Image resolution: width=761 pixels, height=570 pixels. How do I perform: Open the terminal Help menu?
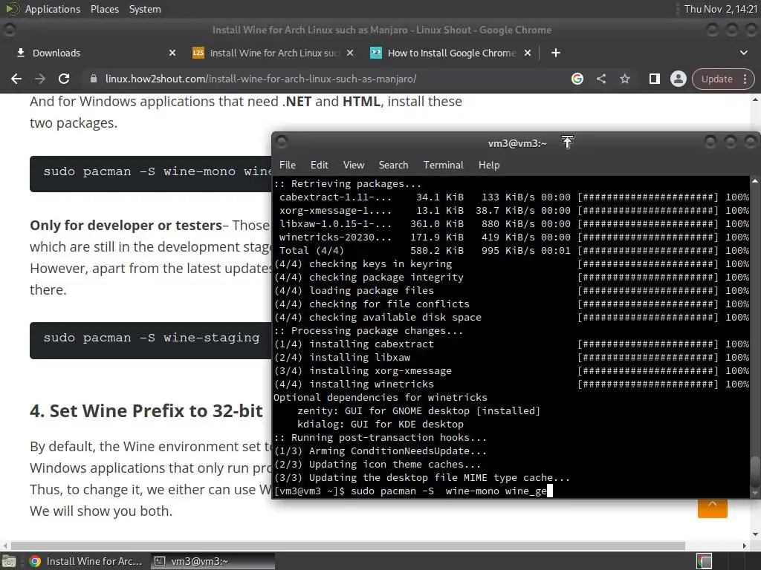coord(489,165)
